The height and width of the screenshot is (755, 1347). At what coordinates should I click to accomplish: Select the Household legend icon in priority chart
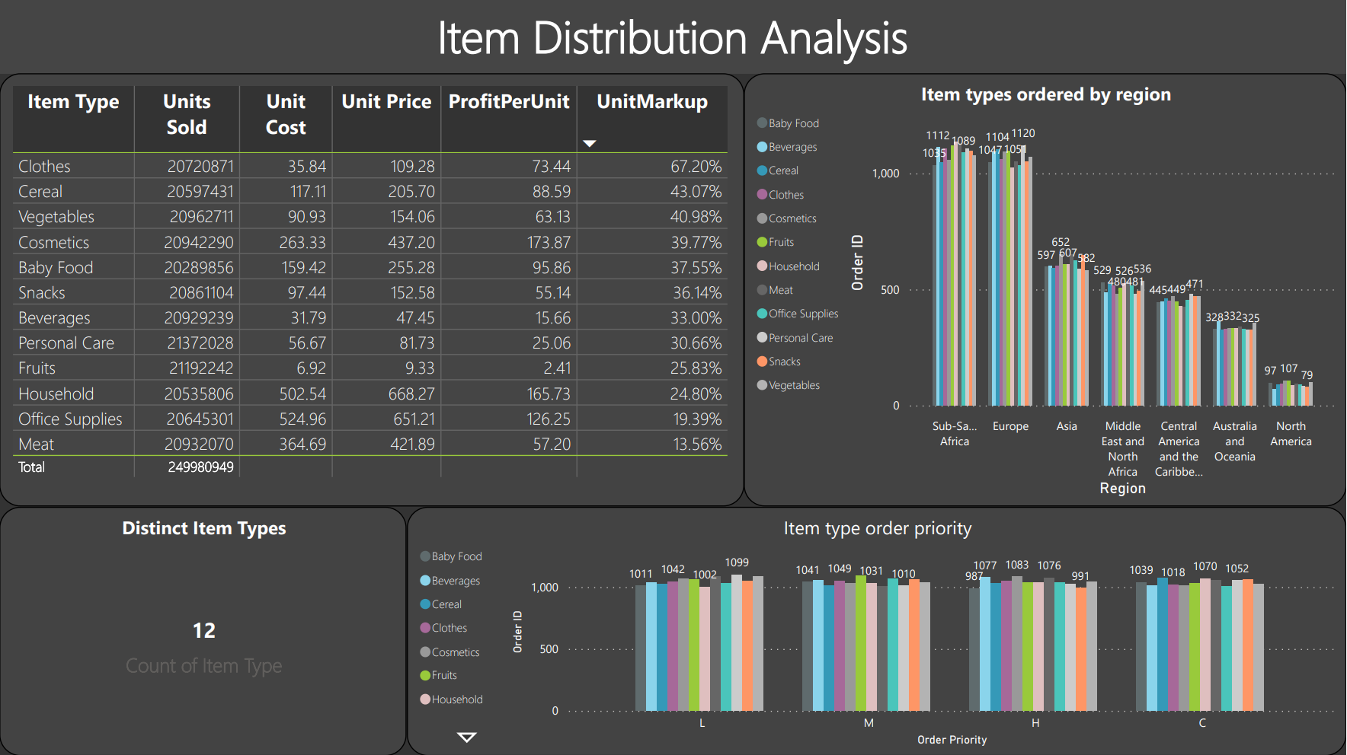point(426,699)
